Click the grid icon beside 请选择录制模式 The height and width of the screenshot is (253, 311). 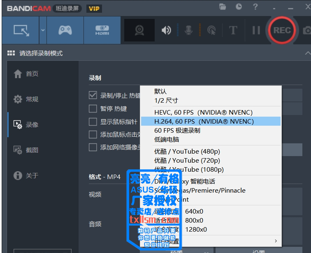tap(11, 53)
